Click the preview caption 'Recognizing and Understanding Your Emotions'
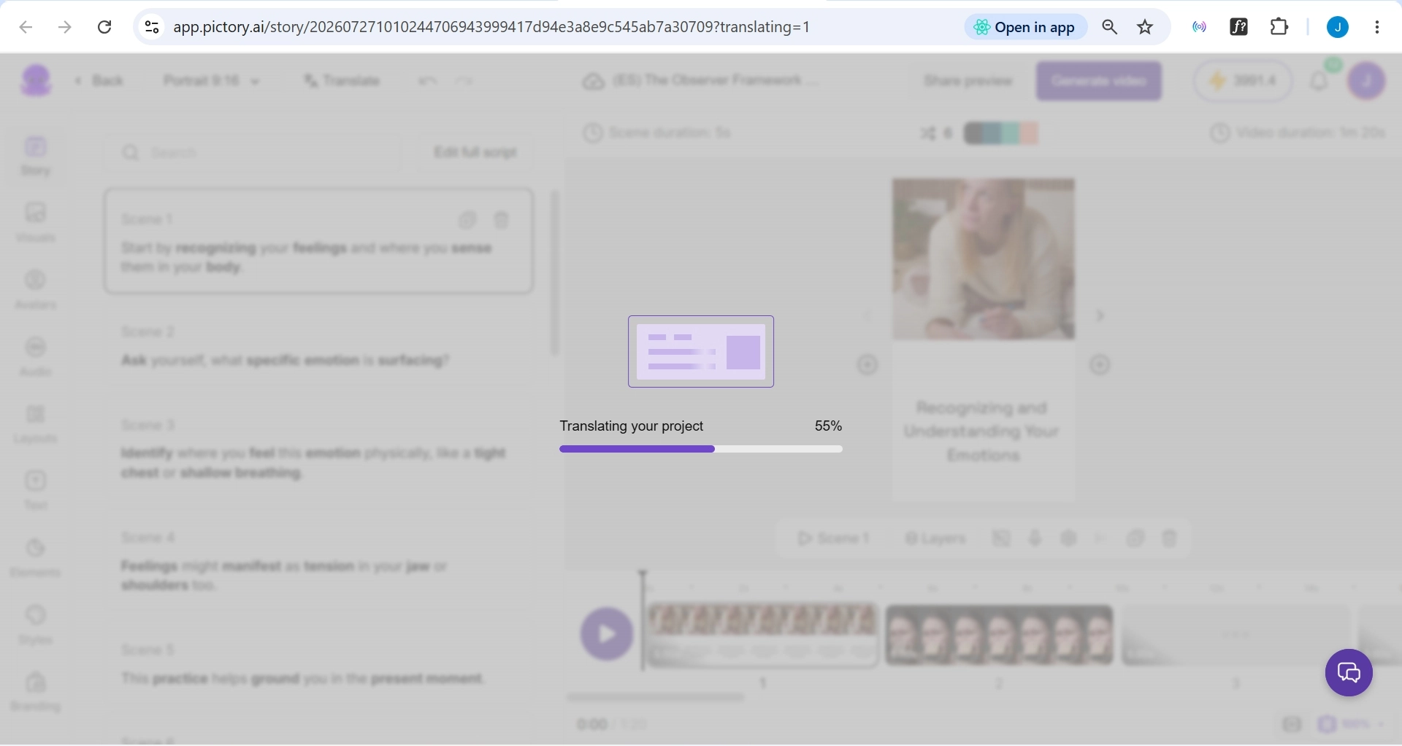The width and height of the screenshot is (1402, 746). pos(982,431)
